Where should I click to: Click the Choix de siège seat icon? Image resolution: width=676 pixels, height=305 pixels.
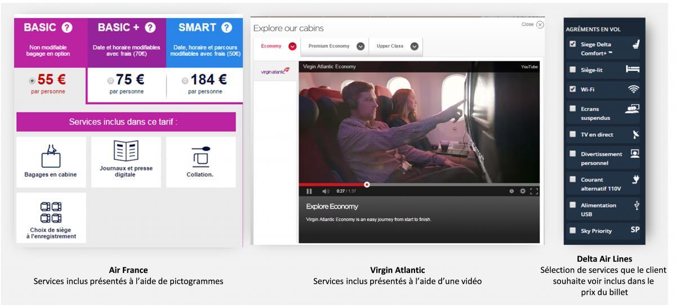51,213
